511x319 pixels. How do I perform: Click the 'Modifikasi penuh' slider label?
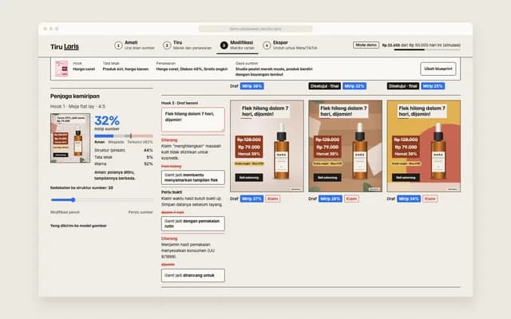(65, 212)
